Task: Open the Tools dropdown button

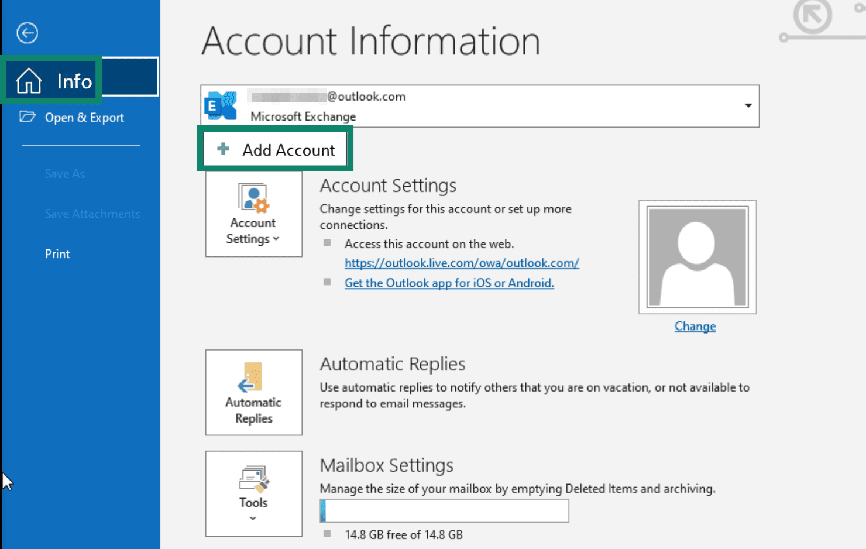Action: coord(253,493)
